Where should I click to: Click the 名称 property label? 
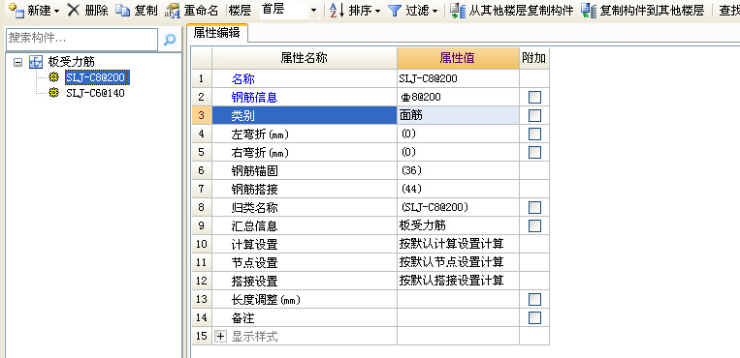coord(242,79)
